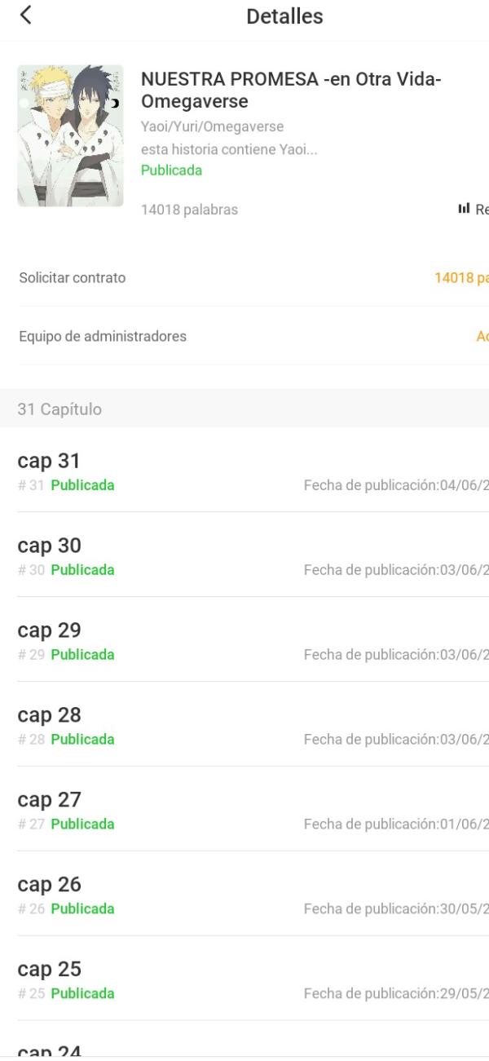Open chapter cap 26
Image resolution: width=489 pixels, height=1061 pixels.
[x=244, y=895]
